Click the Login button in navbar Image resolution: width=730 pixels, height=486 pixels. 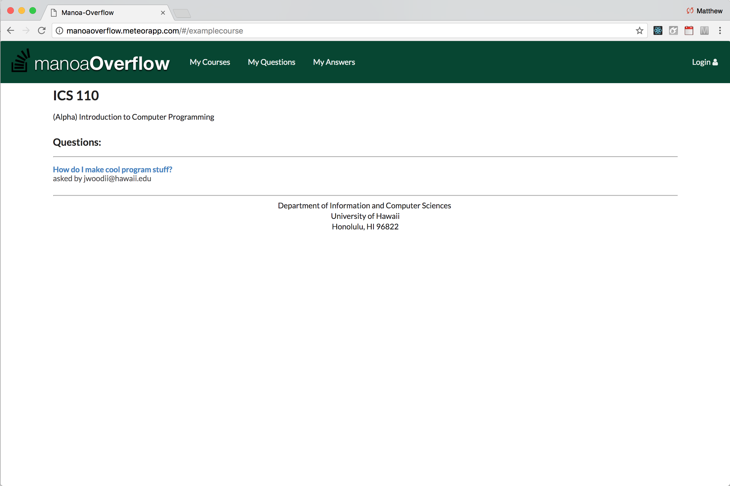pyautogui.click(x=705, y=62)
